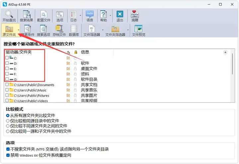Click the 共享图片 info text
The height and width of the screenshot is (164, 239).
click(x=89, y=95)
